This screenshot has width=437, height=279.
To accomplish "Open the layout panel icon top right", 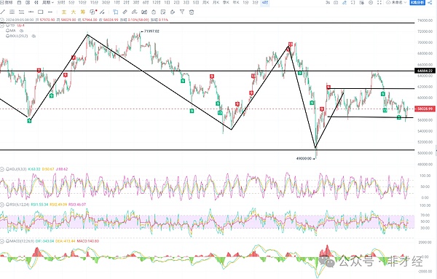I will click(x=362, y=2).
